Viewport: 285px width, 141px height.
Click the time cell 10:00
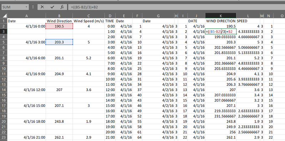coord(110,79)
